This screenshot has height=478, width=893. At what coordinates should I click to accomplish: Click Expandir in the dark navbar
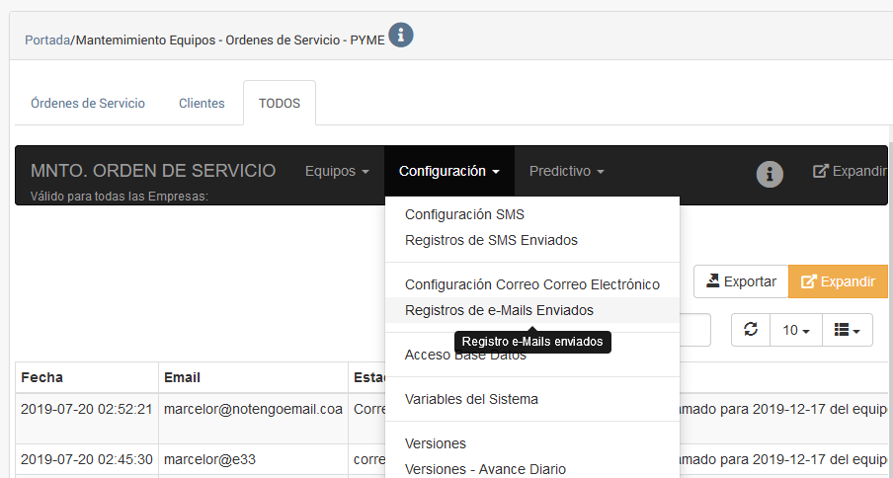(851, 171)
